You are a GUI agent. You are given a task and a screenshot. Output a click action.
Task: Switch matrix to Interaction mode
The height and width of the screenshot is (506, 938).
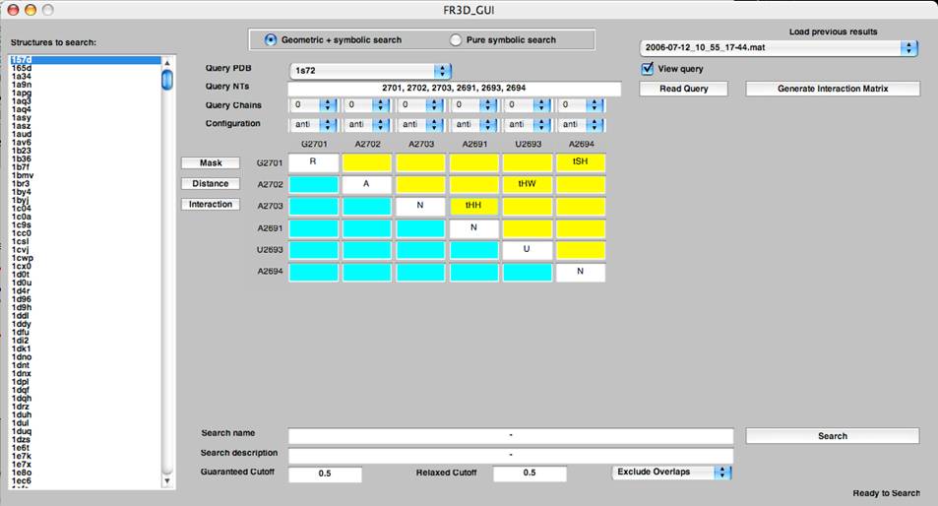tap(211, 204)
